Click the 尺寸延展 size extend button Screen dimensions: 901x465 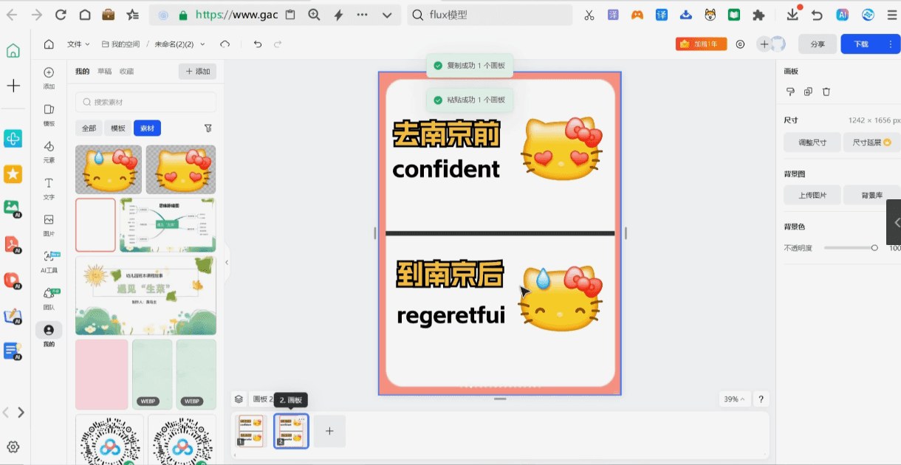click(x=871, y=142)
